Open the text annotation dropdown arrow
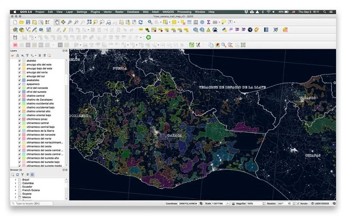 click(234, 22)
